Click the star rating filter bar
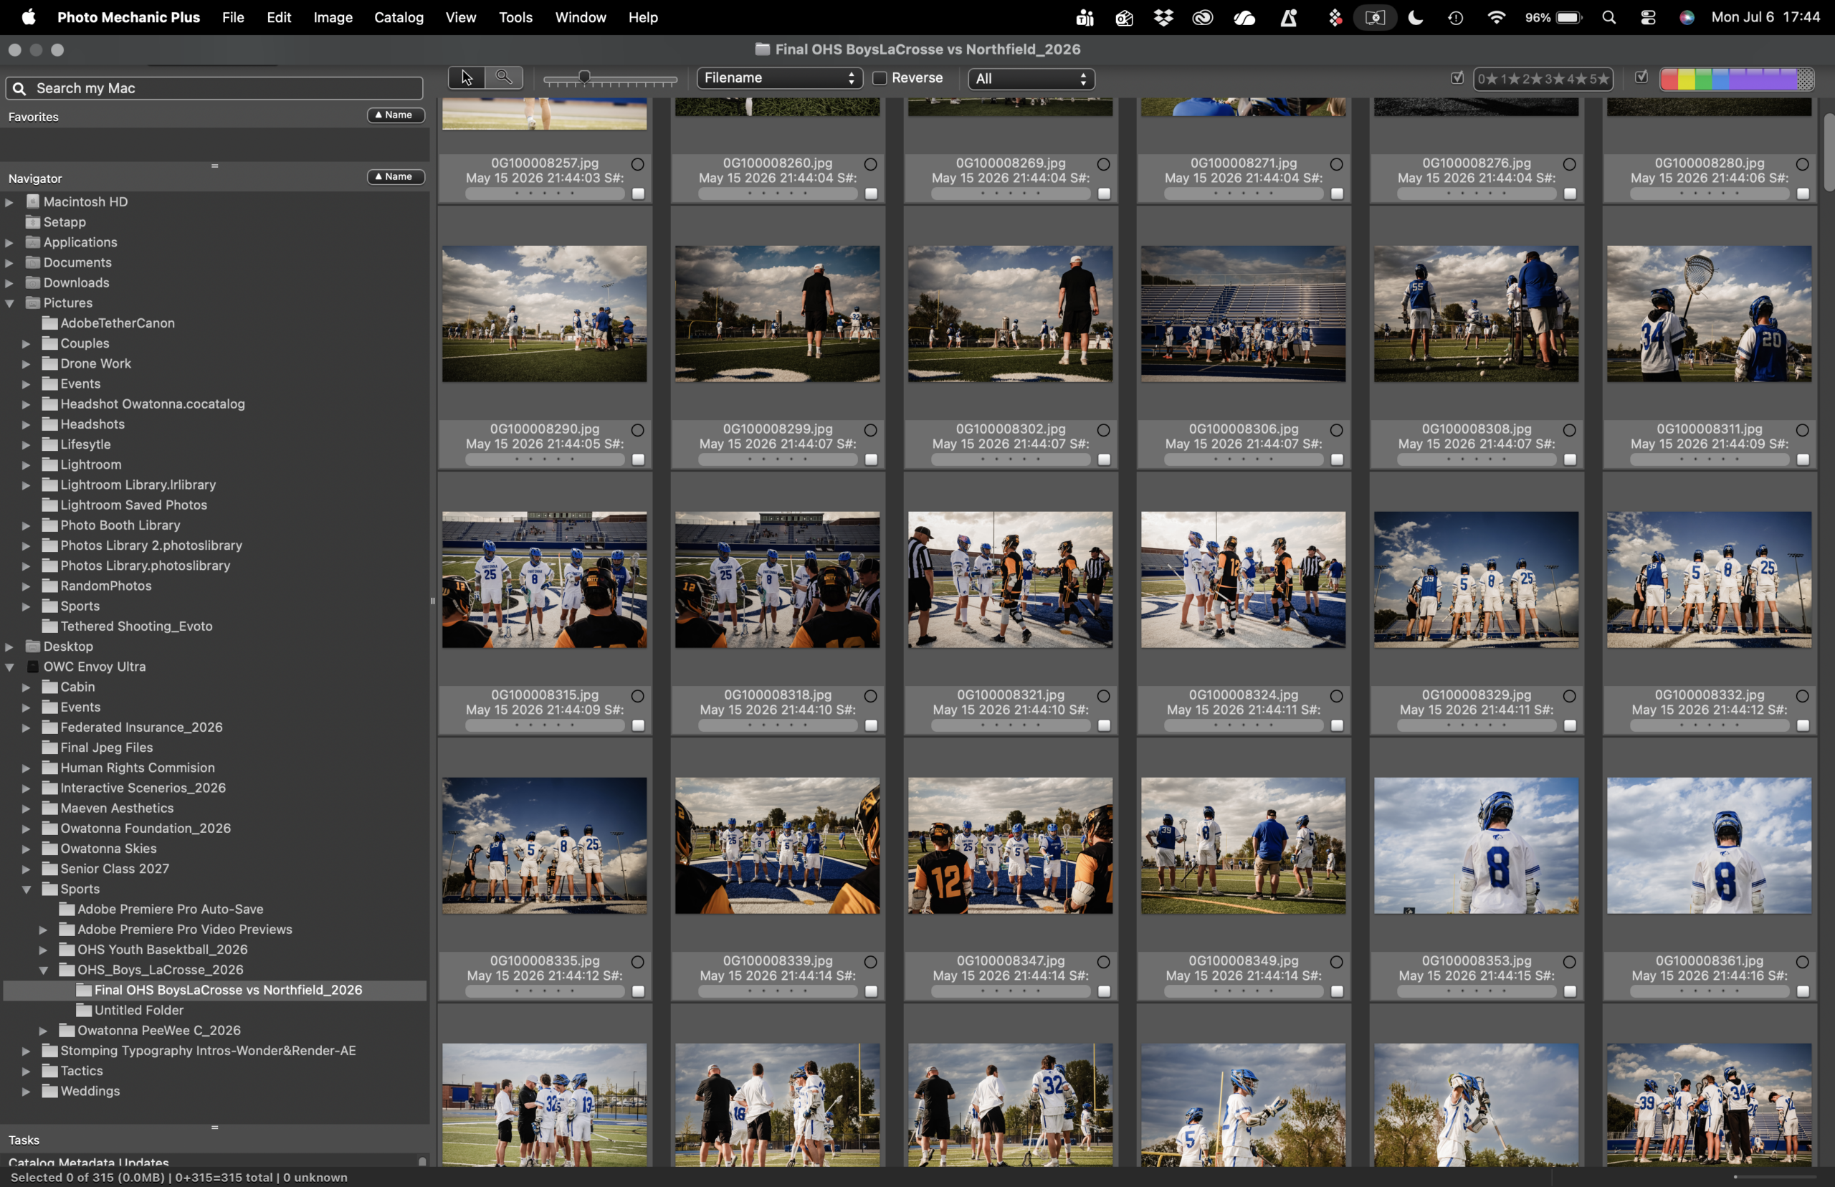The width and height of the screenshot is (1835, 1187). tap(1543, 79)
